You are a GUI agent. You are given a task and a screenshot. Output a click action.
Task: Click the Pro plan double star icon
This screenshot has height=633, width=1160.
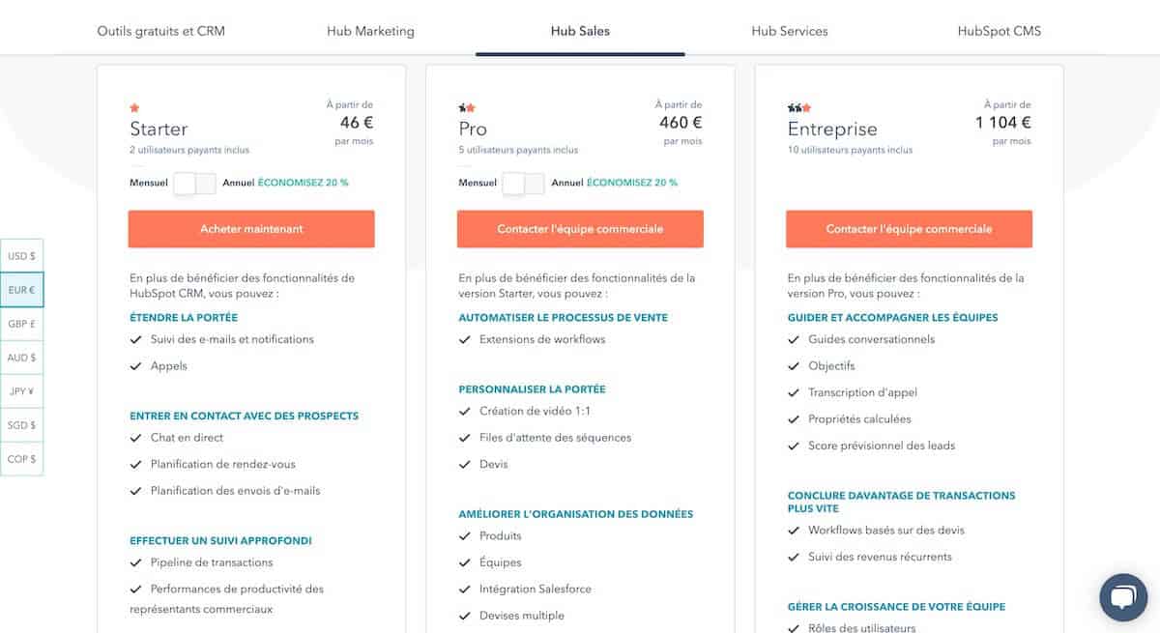[x=467, y=108]
